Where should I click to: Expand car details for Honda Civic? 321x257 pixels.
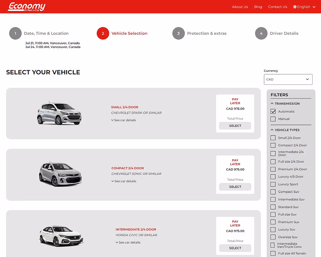128,243
